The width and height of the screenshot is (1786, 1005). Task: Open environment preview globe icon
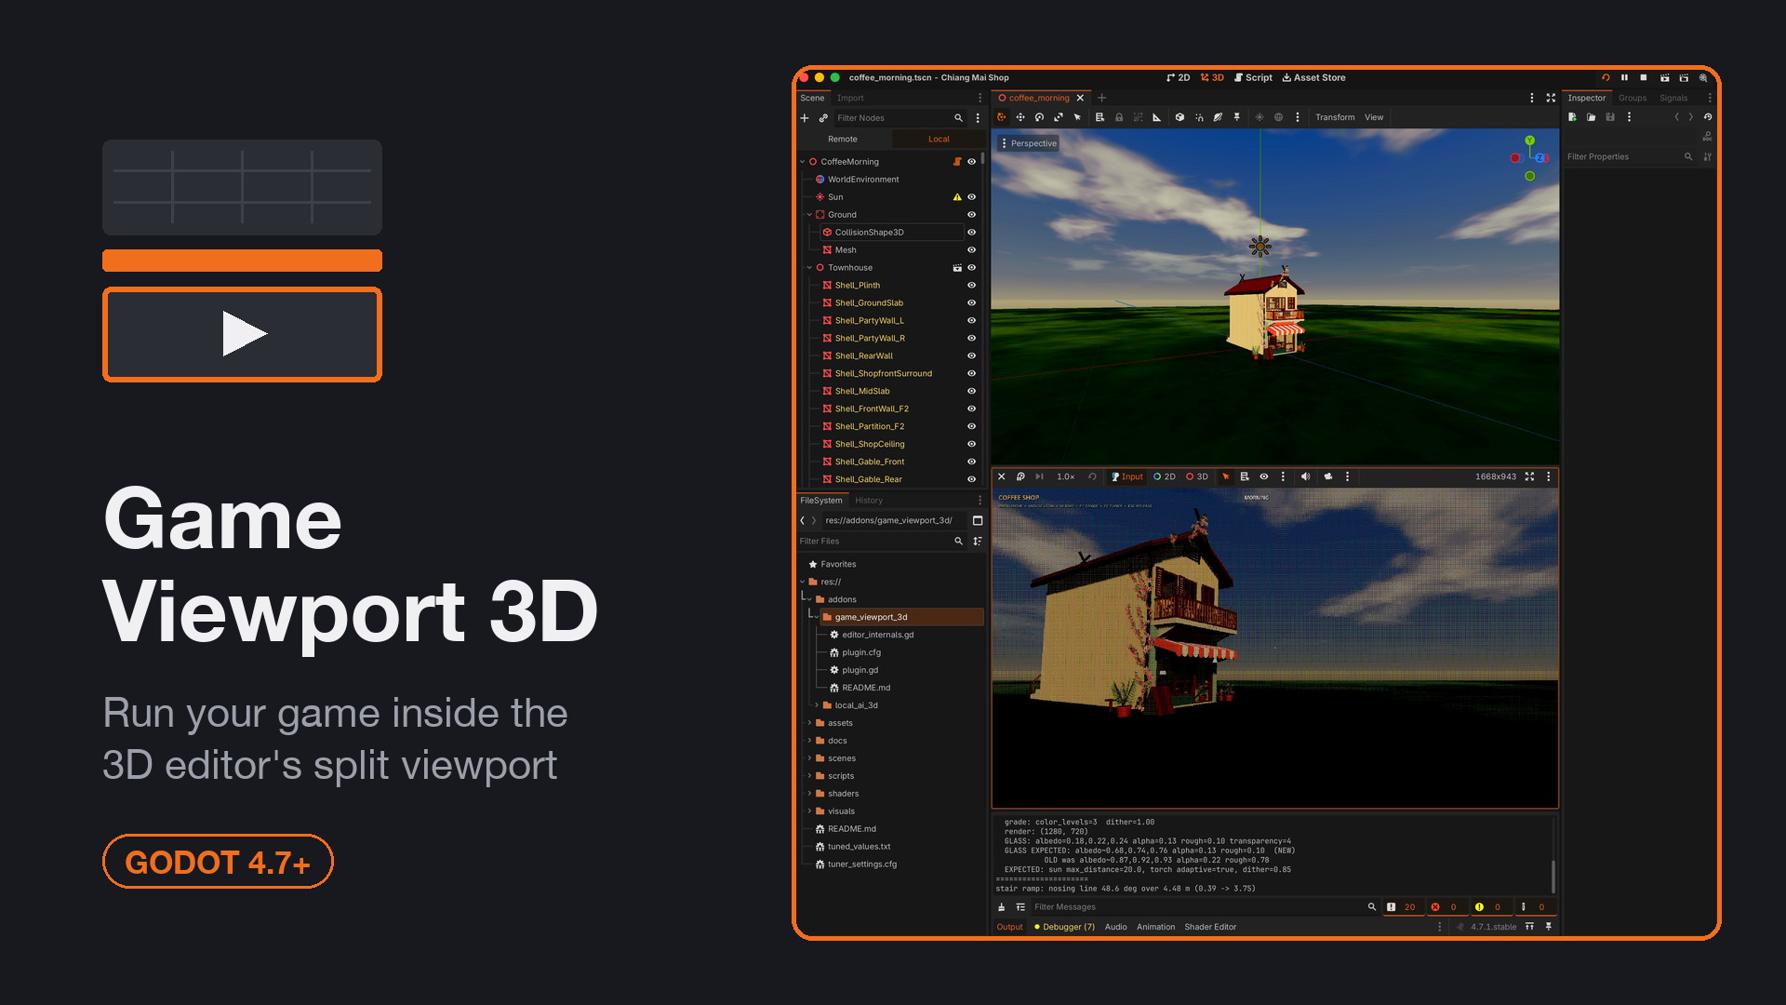1278,117
